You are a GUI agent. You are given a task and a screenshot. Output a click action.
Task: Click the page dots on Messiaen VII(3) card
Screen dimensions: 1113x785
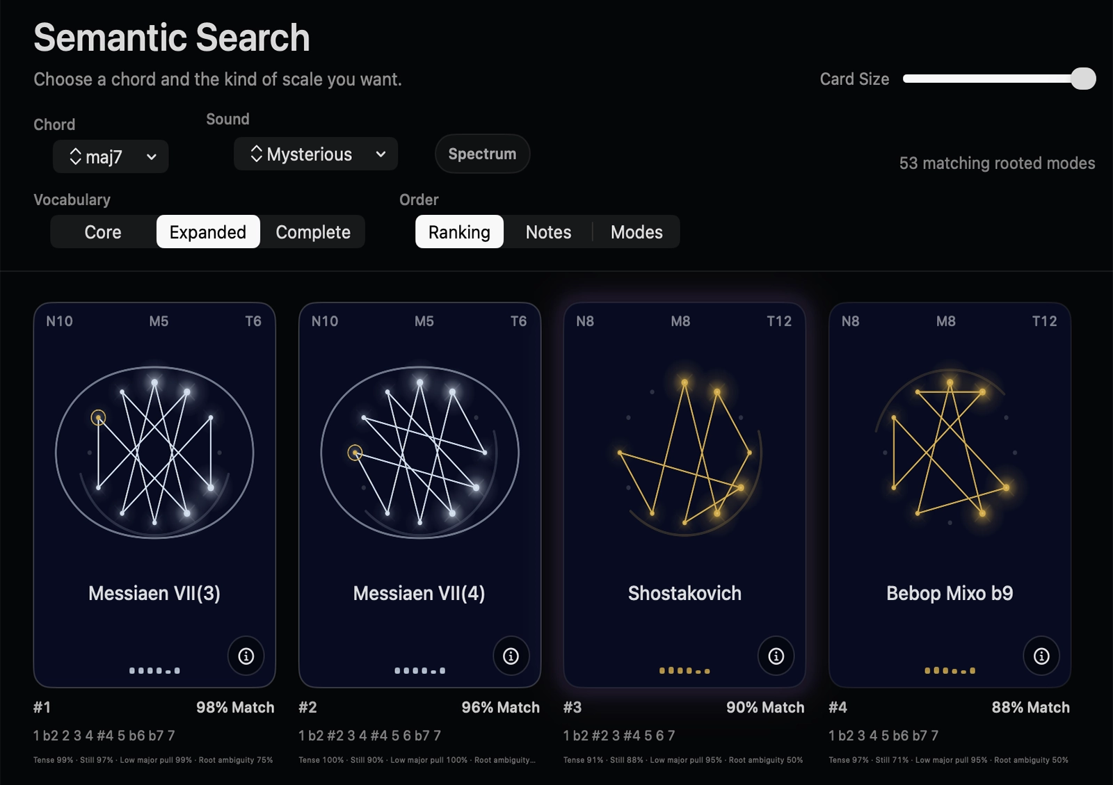click(154, 670)
